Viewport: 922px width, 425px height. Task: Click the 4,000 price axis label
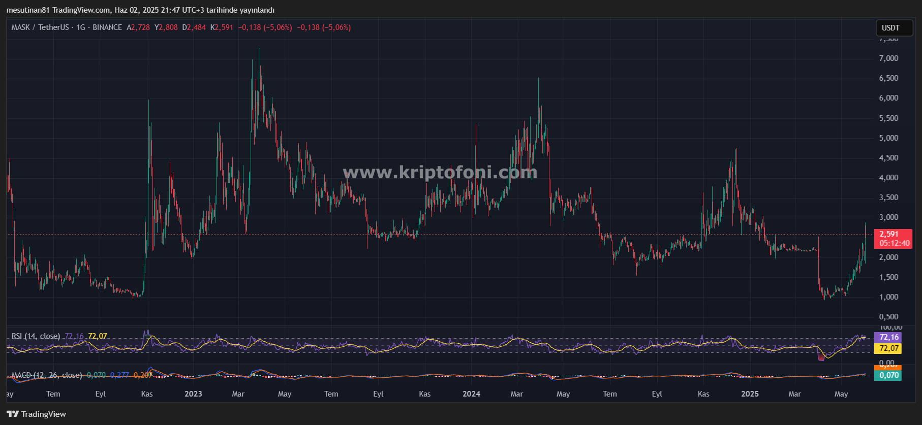point(888,178)
